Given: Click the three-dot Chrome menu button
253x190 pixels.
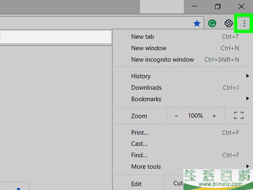Looking at the screenshot, I should tap(244, 23).
